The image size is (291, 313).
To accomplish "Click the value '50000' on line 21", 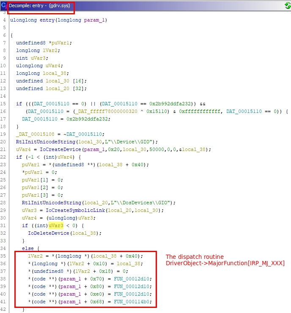I will click(x=156, y=149).
